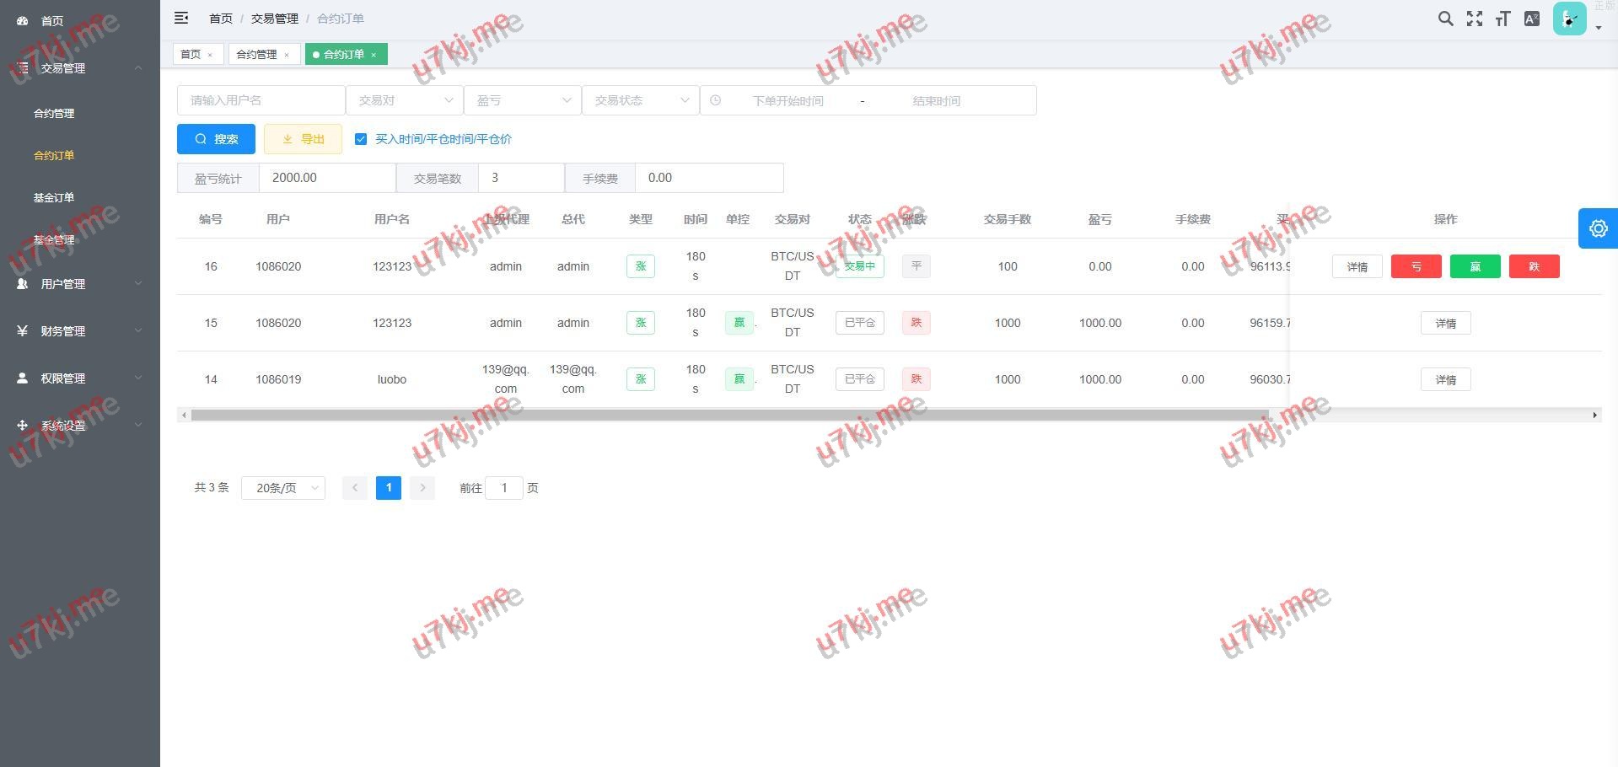Click the green 赢 button for order 16
The height and width of the screenshot is (767, 1618).
[1475, 266]
